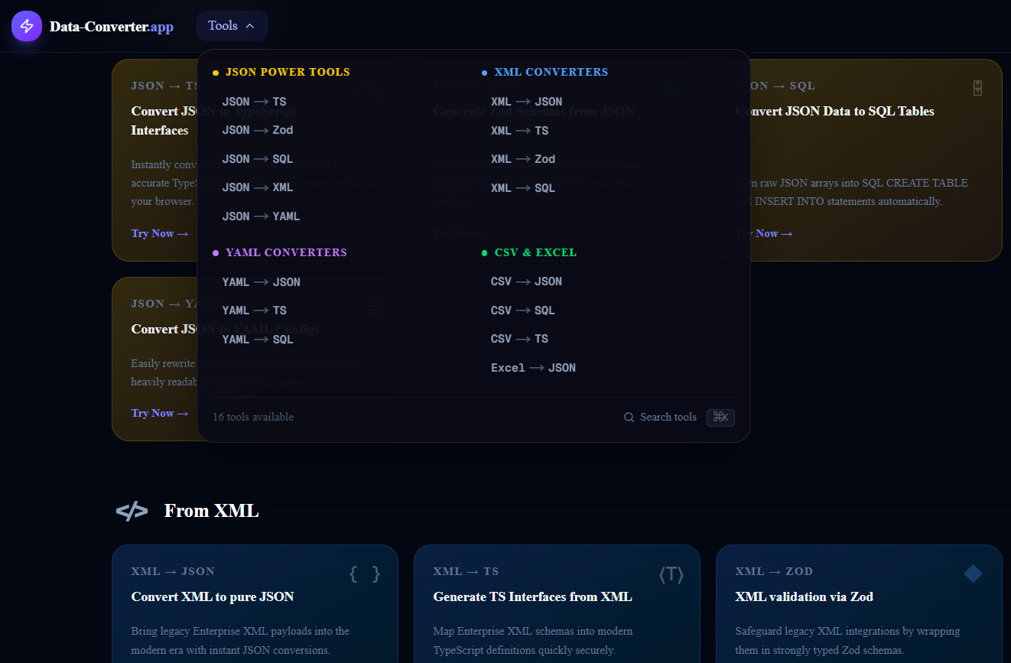Click Try Now on the JSON to SQL card

point(764,233)
